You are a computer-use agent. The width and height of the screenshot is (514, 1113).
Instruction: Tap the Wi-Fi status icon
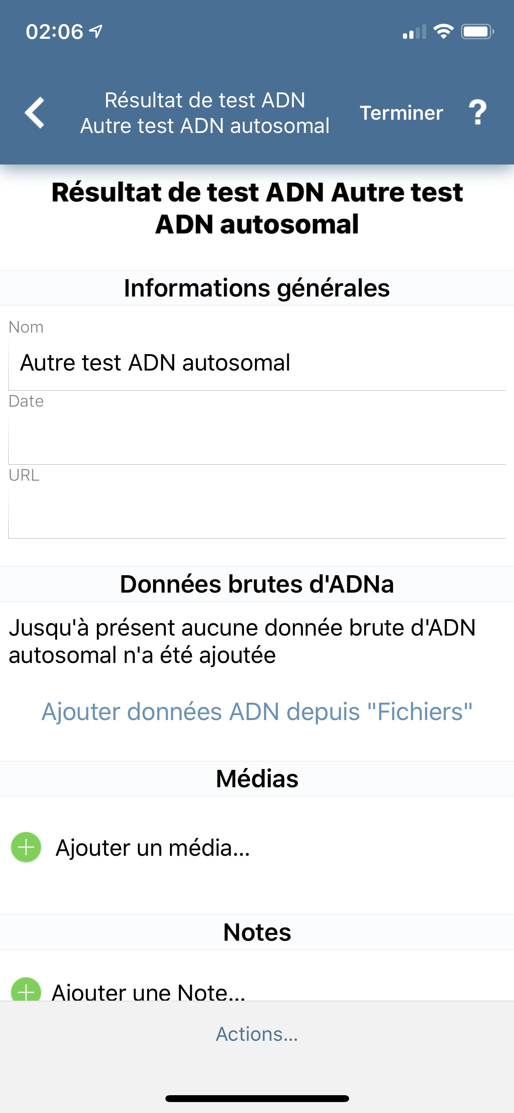[443, 31]
